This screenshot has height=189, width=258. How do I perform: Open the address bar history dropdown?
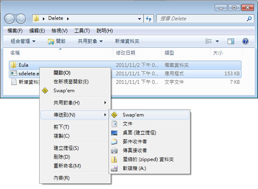point(139,19)
